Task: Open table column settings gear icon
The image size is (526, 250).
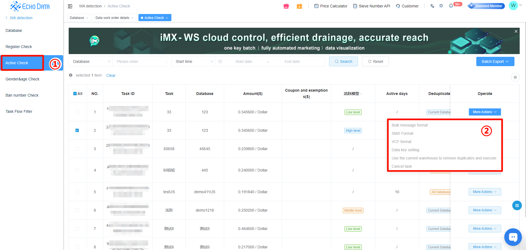Action: [515, 77]
